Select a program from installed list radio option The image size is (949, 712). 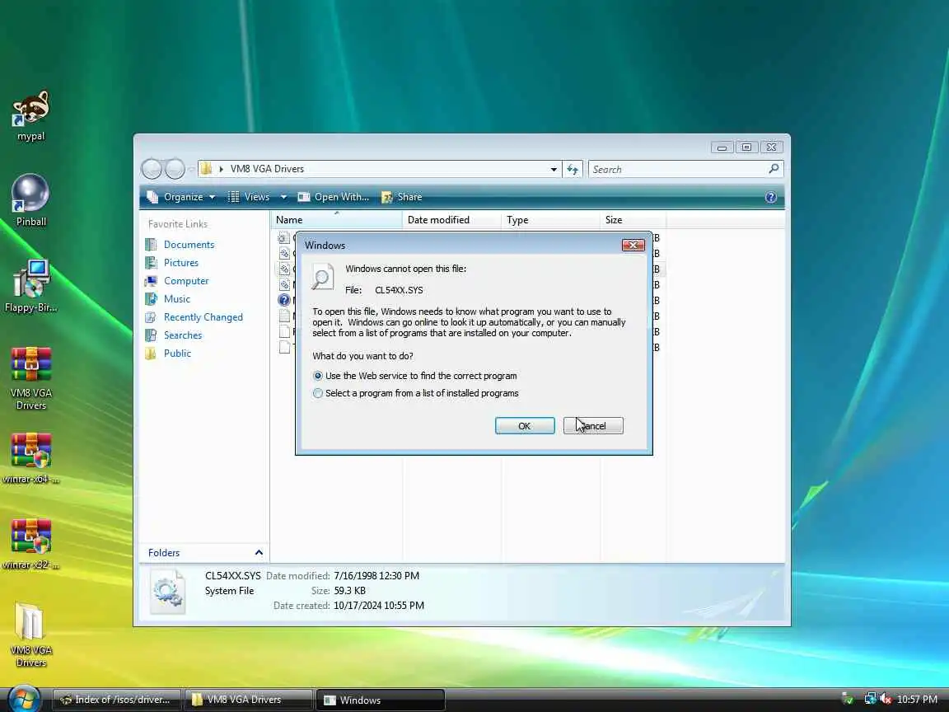coord(318,394)
